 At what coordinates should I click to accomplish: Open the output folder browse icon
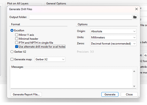(x=135, y=17)
